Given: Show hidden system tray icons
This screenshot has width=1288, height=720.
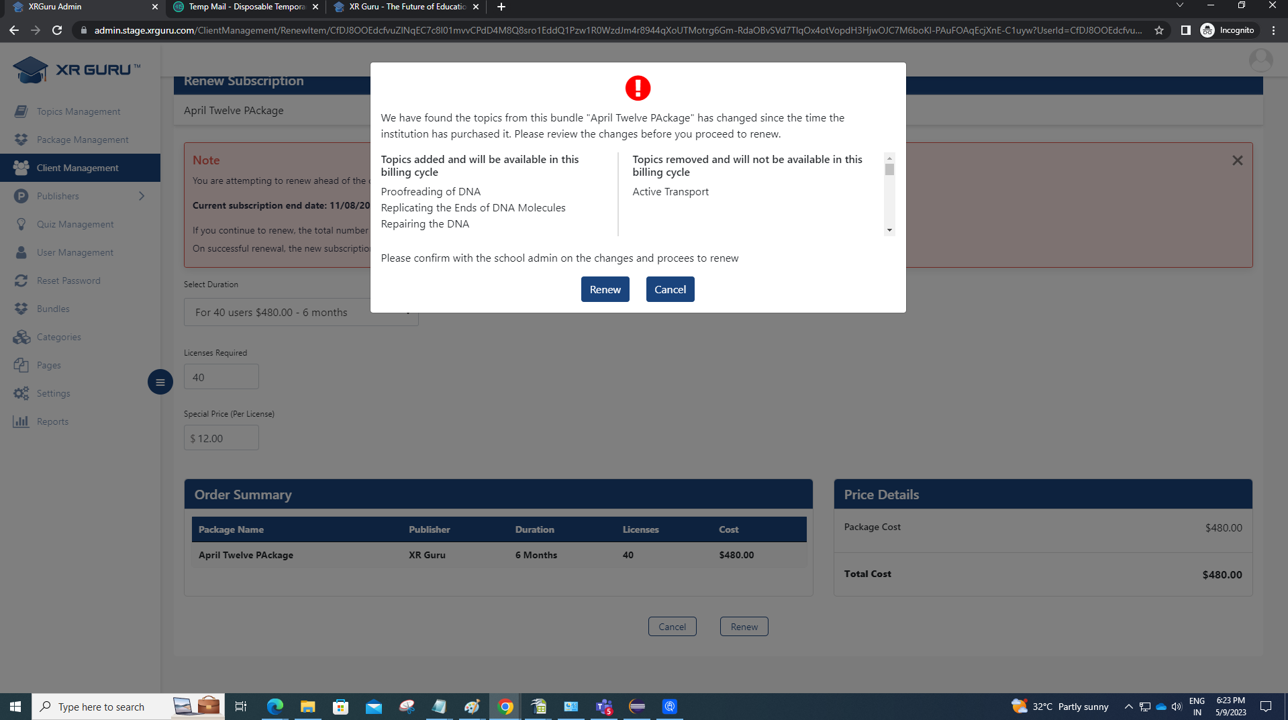Looking at the screenshot, I should [x=1128, y=707].
